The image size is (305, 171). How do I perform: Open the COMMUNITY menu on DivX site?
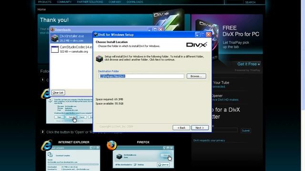point(64,2)
